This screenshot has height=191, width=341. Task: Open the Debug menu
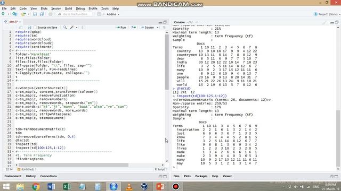pos(80,8)
